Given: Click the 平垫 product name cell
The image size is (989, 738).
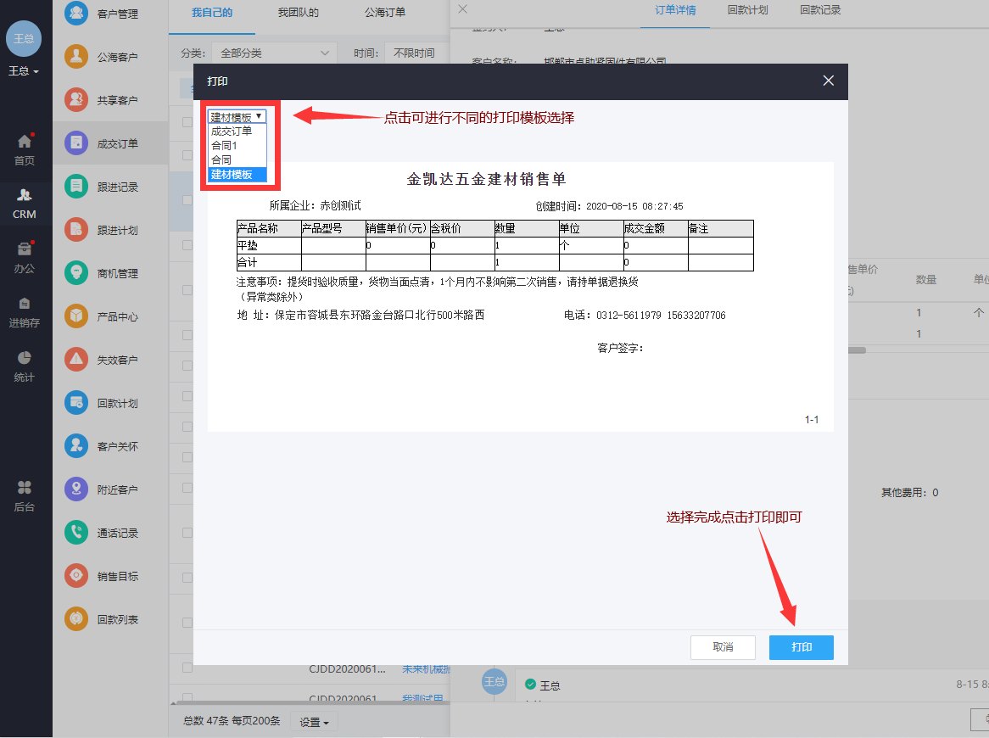Looking at the screenshot, I should point(270,245).
